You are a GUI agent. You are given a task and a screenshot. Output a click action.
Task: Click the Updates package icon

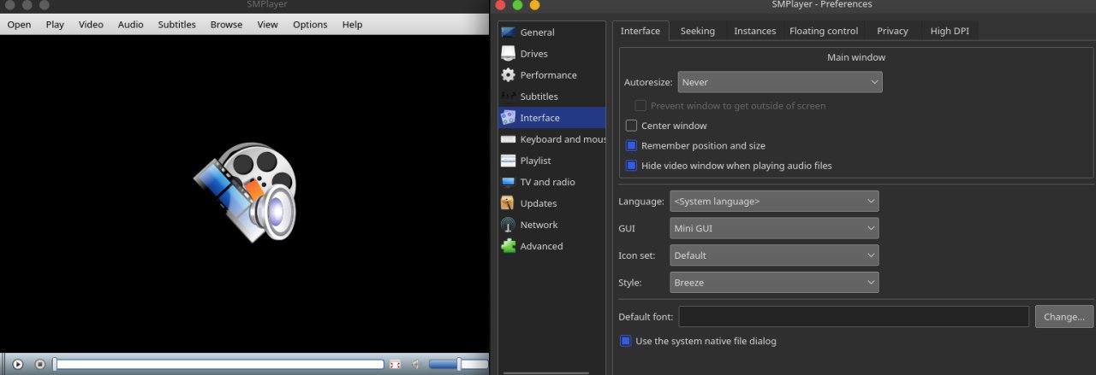tap(509, 203)
